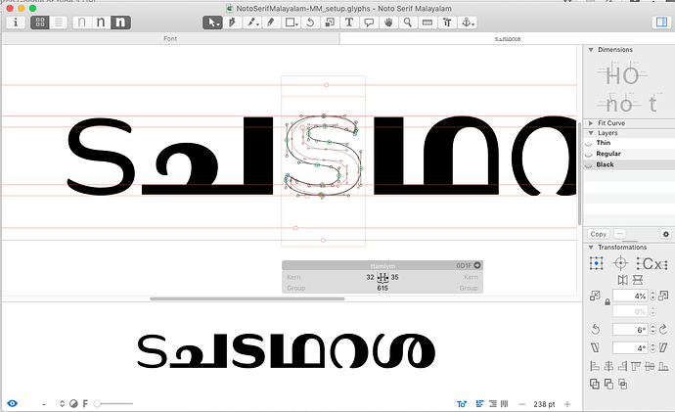675x412 pixels.
Task: Adjust the scale percent stepper
Action: (653, 296)
